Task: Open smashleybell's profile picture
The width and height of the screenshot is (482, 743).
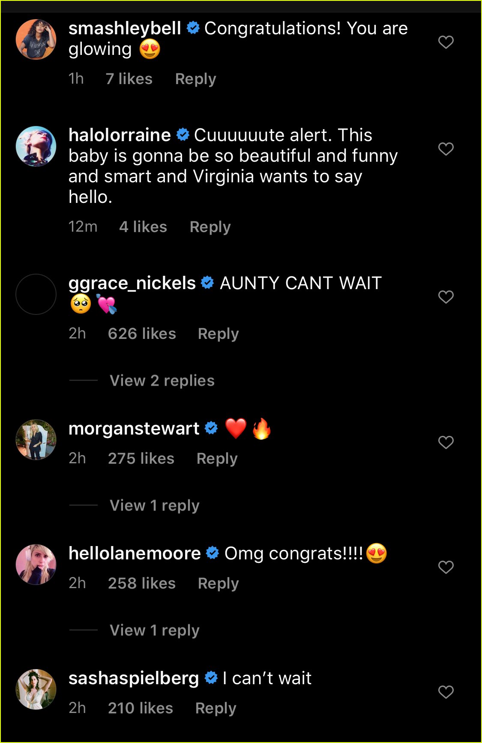Action: [x=36, y=39]
